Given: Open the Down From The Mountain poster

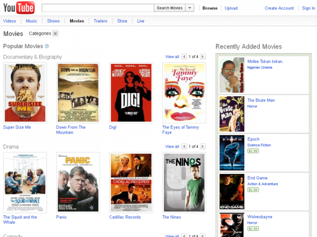Looking at the screenshot, I should tap(78, 93).
